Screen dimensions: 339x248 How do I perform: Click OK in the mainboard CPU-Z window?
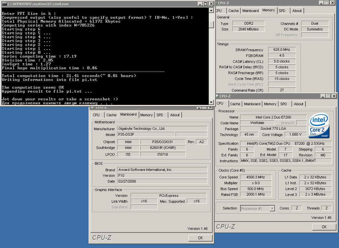click(200, 238)
